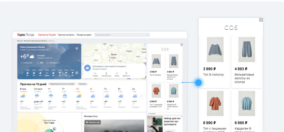Select the Температура map layer icon
The height and width of the screenshot is (132, 284).
(x=106, y=73)
